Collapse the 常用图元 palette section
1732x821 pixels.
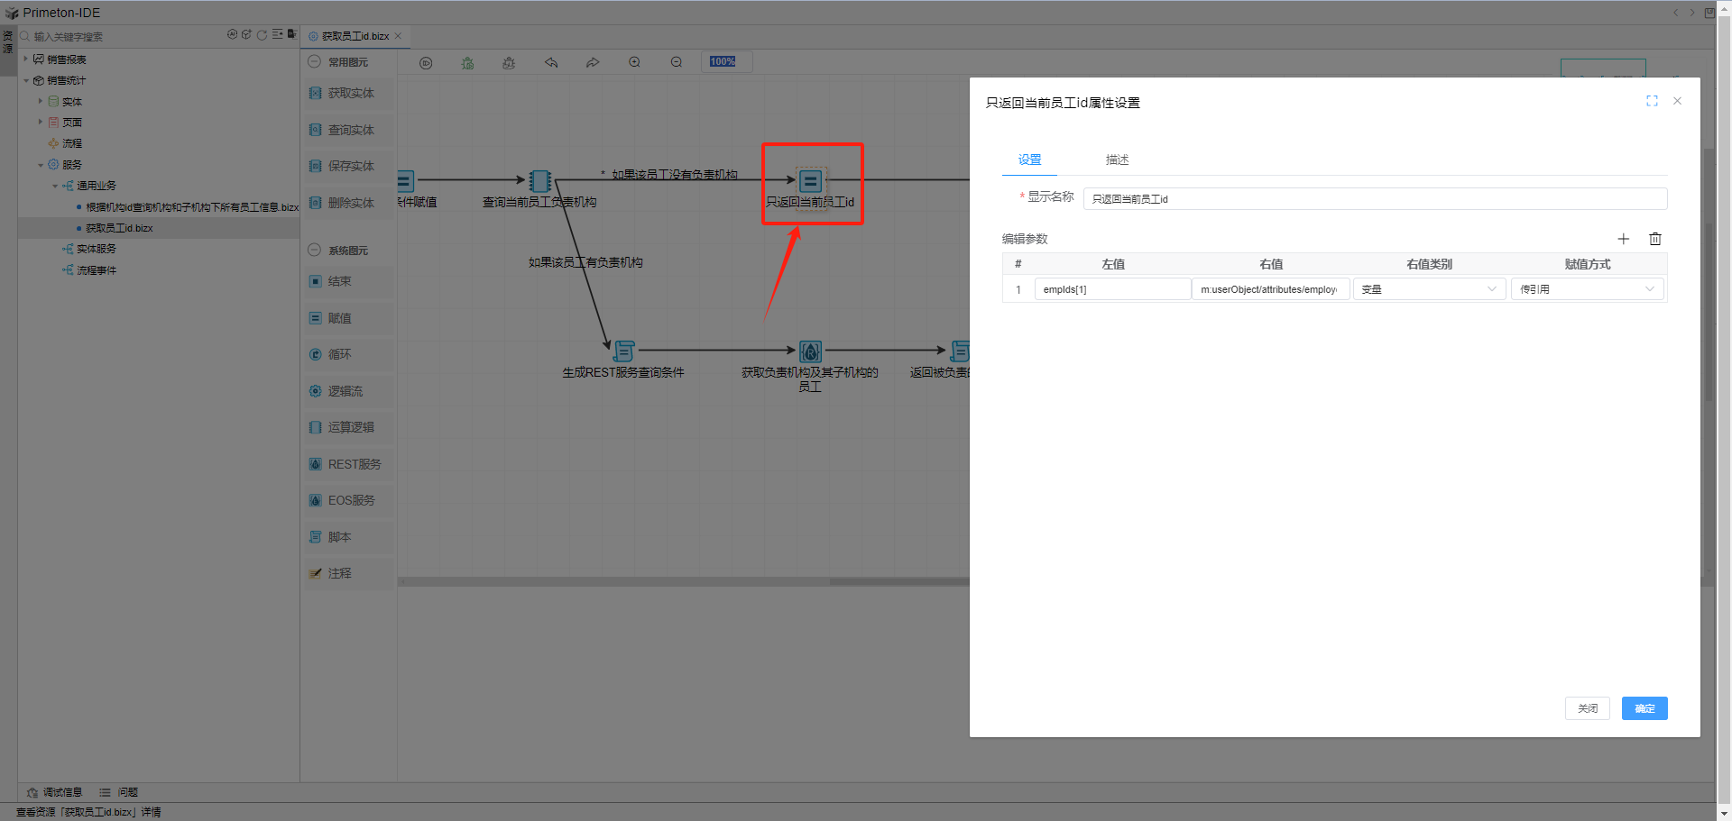[x=314, y=62]
